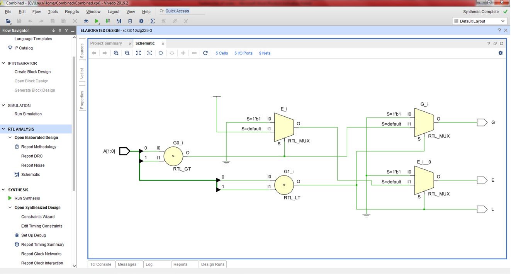Viewport: 511px width, 274px height.
Task: Click the 5 Cells link above the schematic
Action: click(x=221, y=53)
